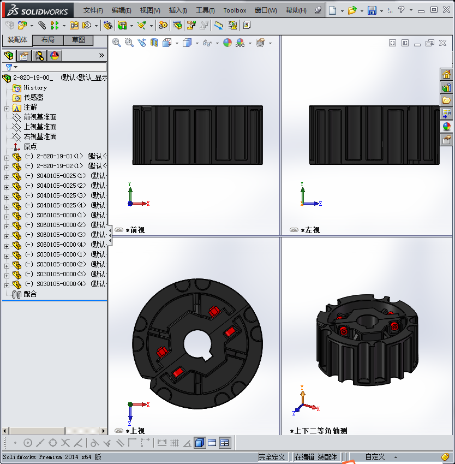Open the FeatureManager design tree tab icon
455x464 pixels.
coord(9,55)
